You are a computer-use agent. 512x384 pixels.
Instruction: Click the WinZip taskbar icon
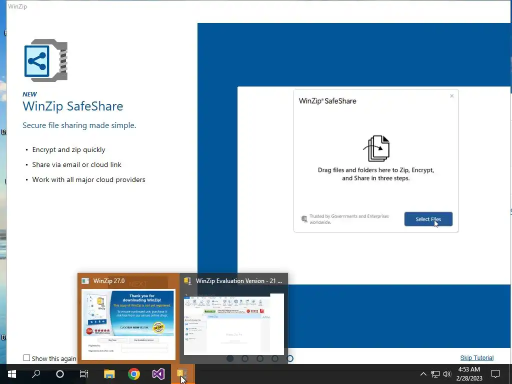tap(183, 374)
